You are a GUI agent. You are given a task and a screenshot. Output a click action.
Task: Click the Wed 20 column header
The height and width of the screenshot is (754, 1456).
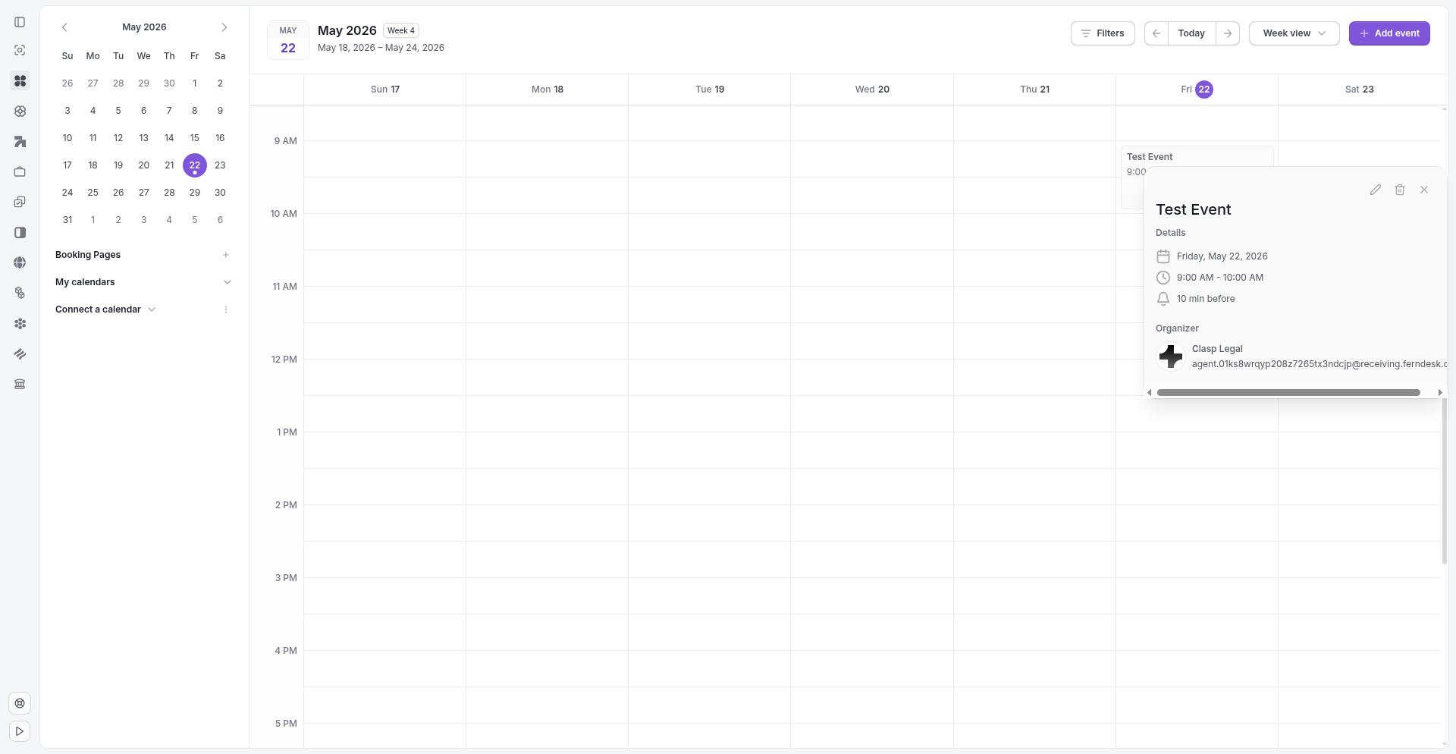coord(872,90)
